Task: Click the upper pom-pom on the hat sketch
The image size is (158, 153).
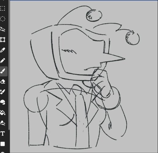Action: click(x=94, y=16)
